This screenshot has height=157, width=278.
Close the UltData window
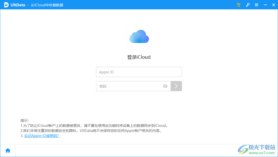coord(273,5)
